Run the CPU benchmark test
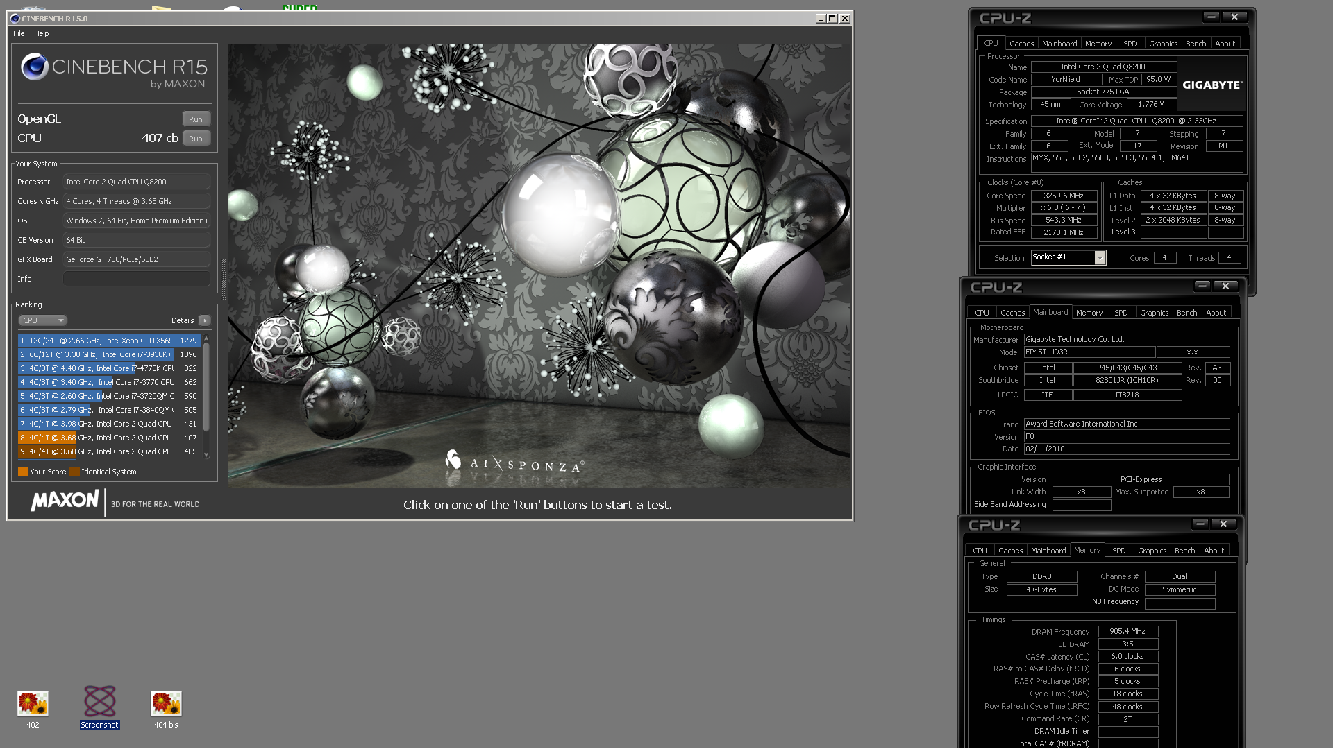Screen dimensions: 1333x749 tap(196, 139)
